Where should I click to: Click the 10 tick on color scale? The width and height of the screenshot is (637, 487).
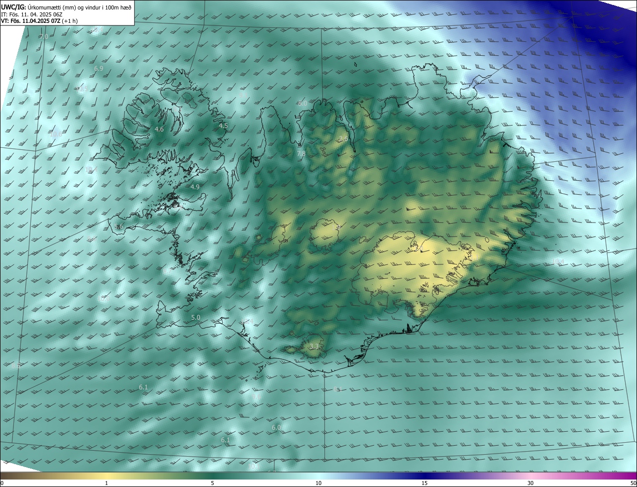tap(318, 483)
